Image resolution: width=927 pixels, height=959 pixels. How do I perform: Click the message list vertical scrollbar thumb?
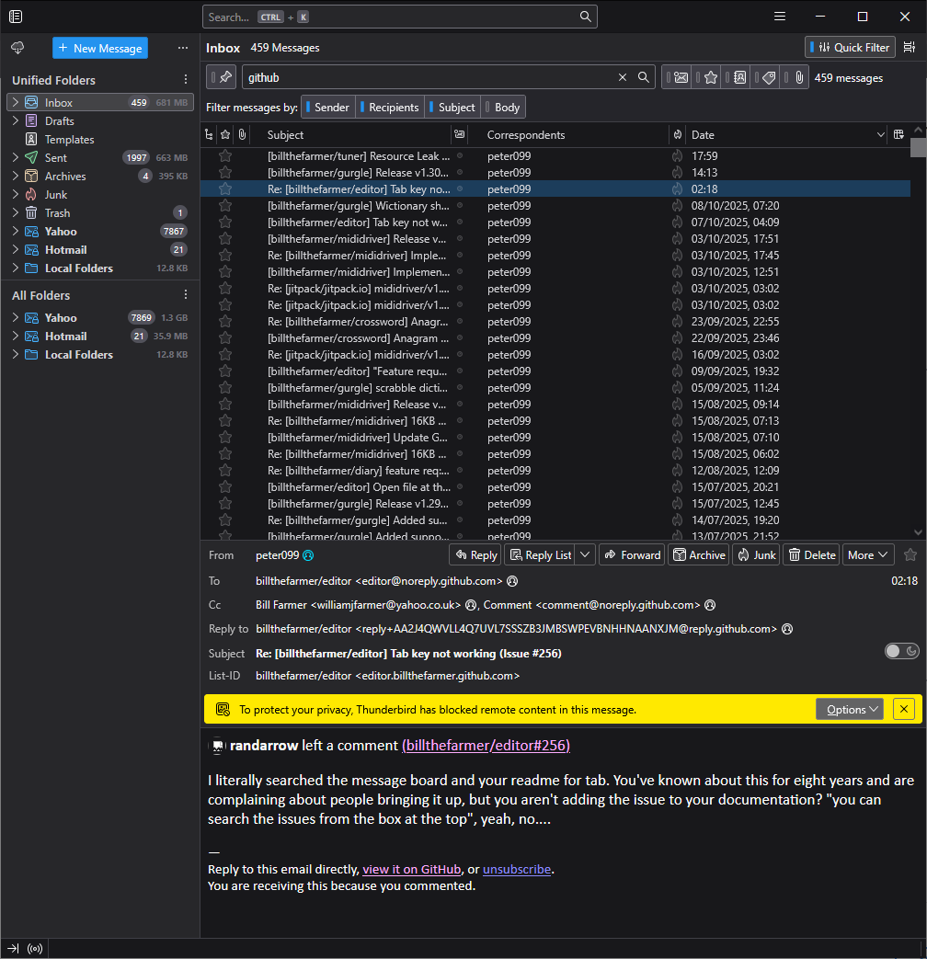[x=918, y=148]
